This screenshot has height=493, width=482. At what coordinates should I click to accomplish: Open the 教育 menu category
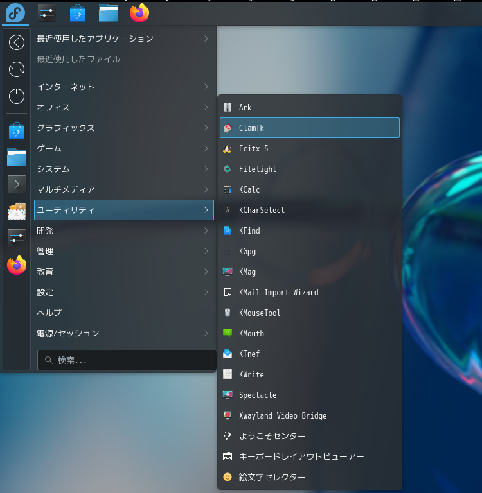click(124, 272)
